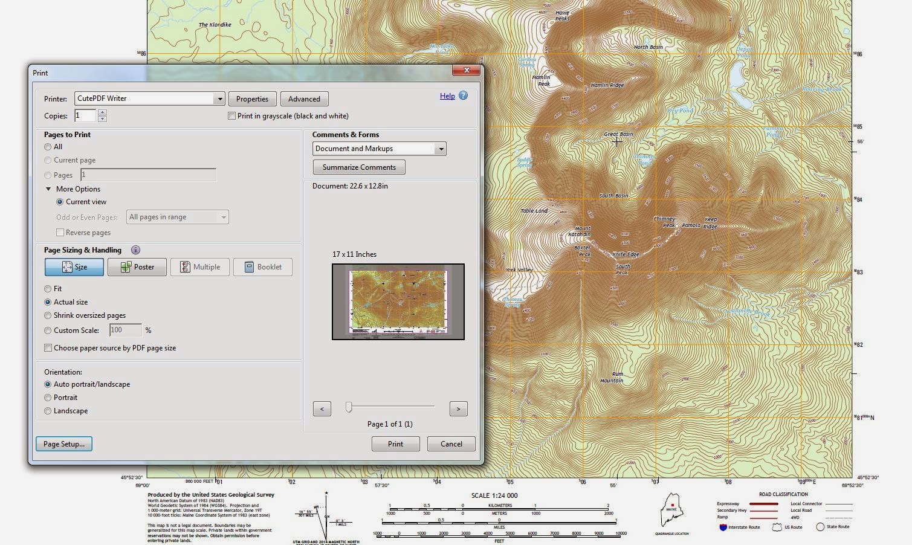Check Choose paper source by PDF page size

point(48,348)
